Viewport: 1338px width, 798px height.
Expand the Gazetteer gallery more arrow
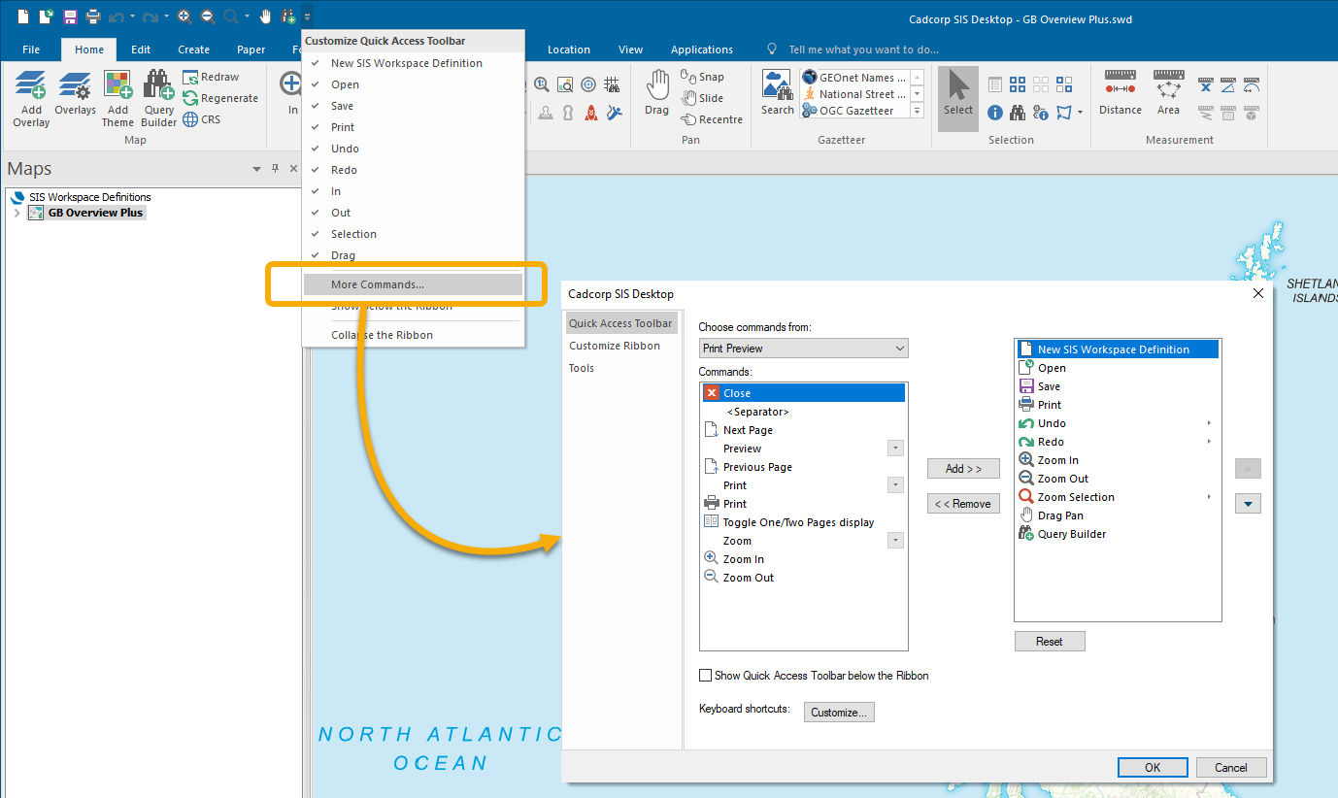917,111
